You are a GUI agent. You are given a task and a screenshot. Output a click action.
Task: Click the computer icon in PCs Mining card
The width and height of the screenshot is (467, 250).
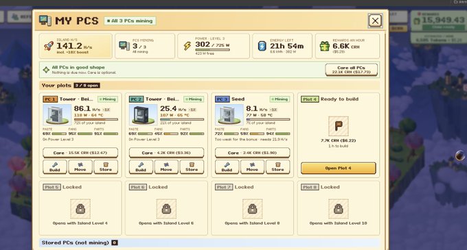tap(124, 46)
